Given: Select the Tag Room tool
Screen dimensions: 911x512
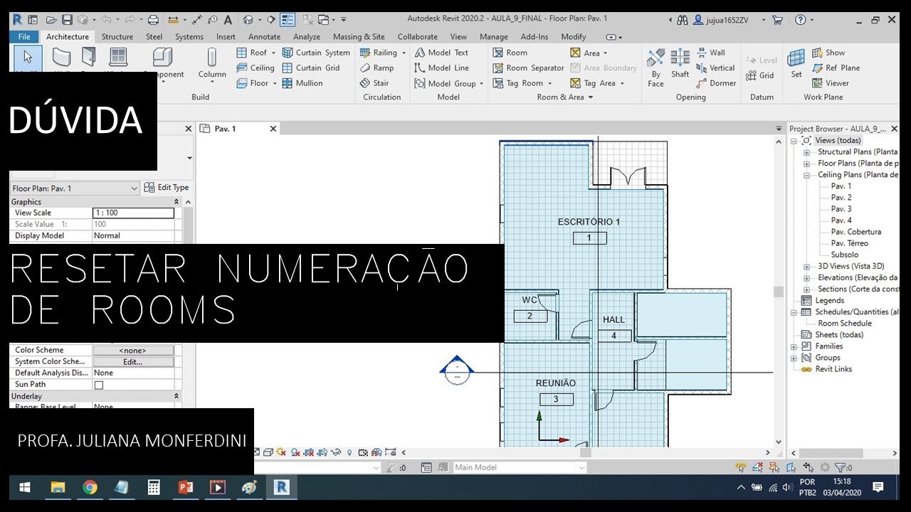Looking at the screenshot, I should click(x=518, y=83).
